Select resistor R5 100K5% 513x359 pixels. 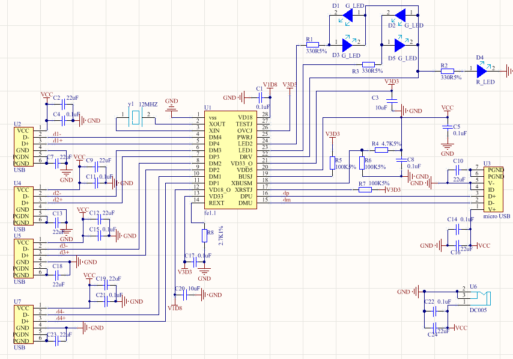[332, 163]
